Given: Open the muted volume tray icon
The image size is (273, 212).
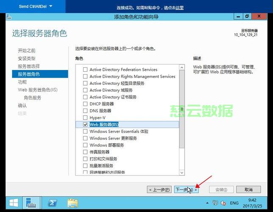Looking at the screenshot, I should click(x=223, y=203).
